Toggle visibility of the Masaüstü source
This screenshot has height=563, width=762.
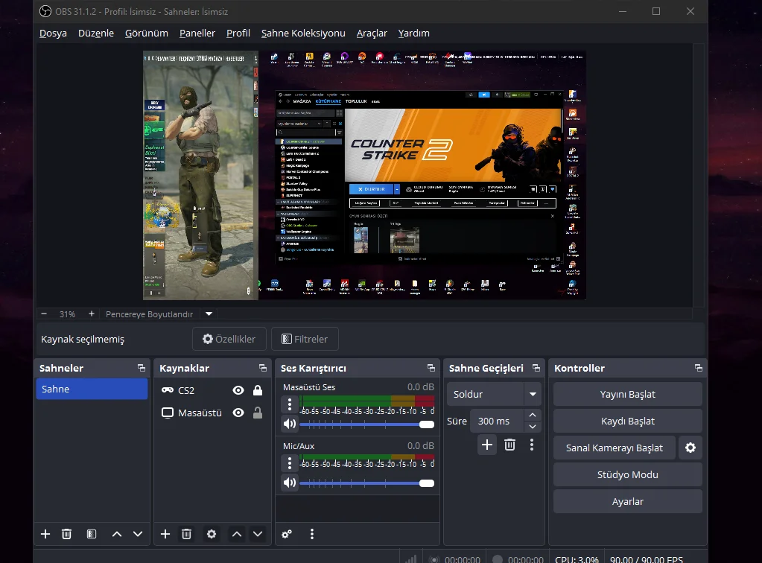click(x=238, y=413)
